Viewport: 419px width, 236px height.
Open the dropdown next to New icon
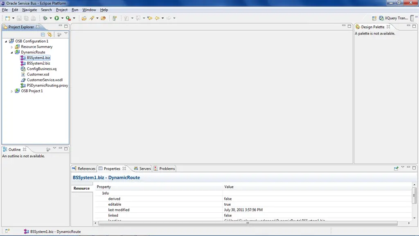tap(13, 18)
